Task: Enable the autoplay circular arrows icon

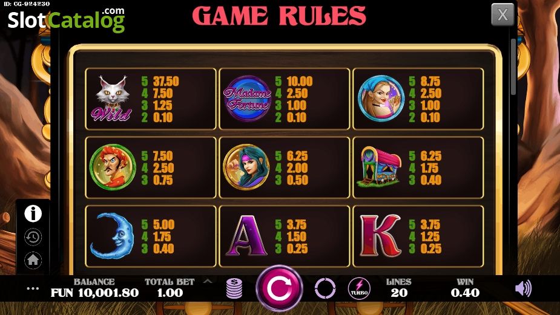Action: pyautogui.click(x=325, y=288)
